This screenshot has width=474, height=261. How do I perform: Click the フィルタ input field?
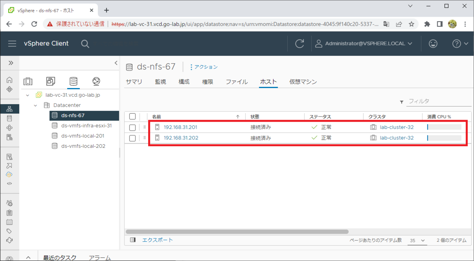click(438, 101)
